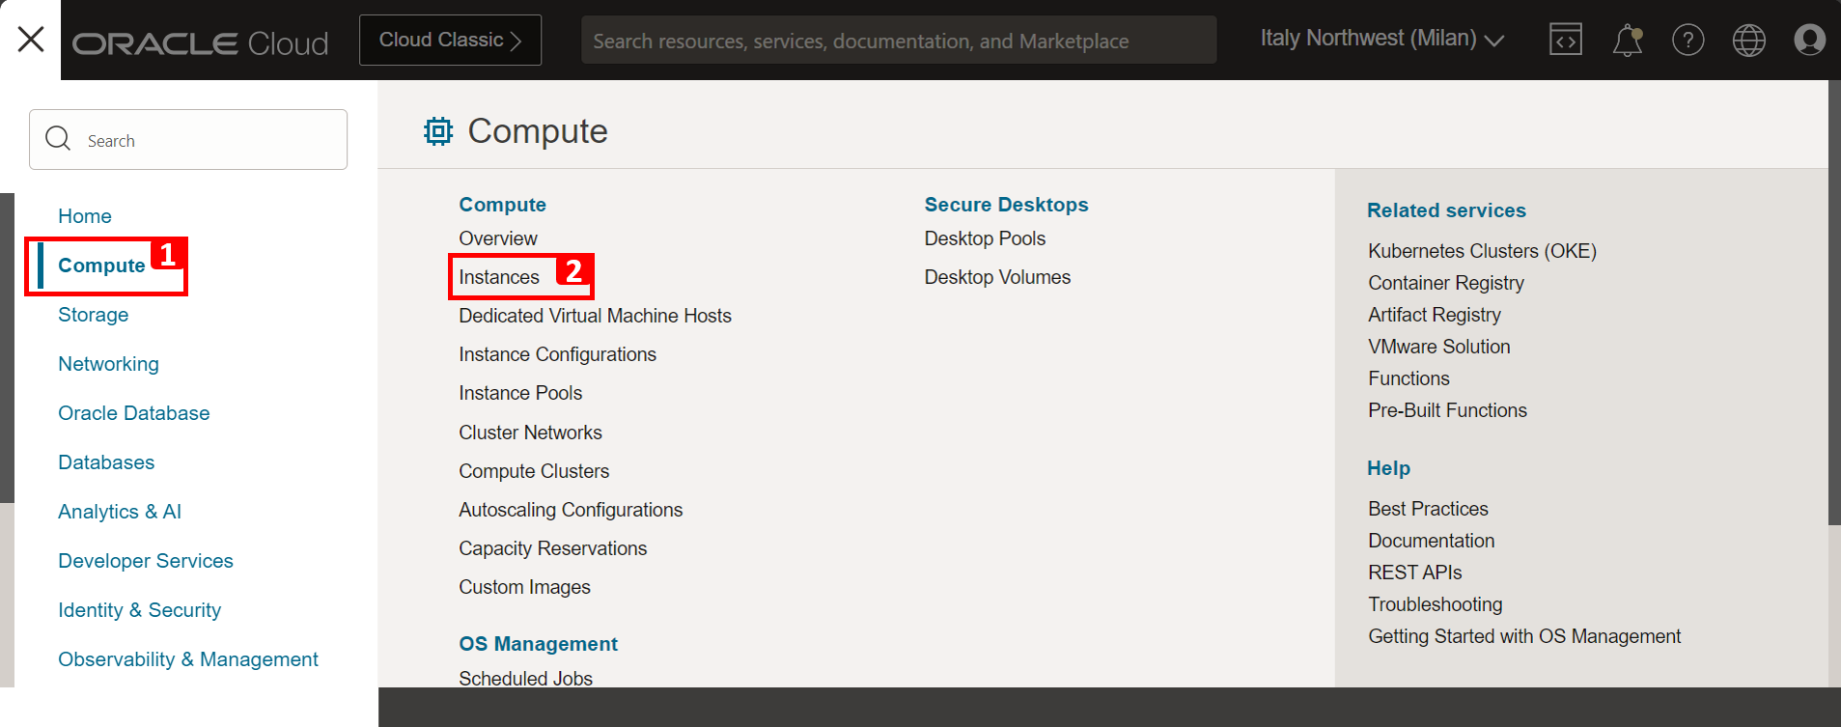1841x727 pixels.
Task: Open the Instances link under Compute
Action: click(499, 277)
